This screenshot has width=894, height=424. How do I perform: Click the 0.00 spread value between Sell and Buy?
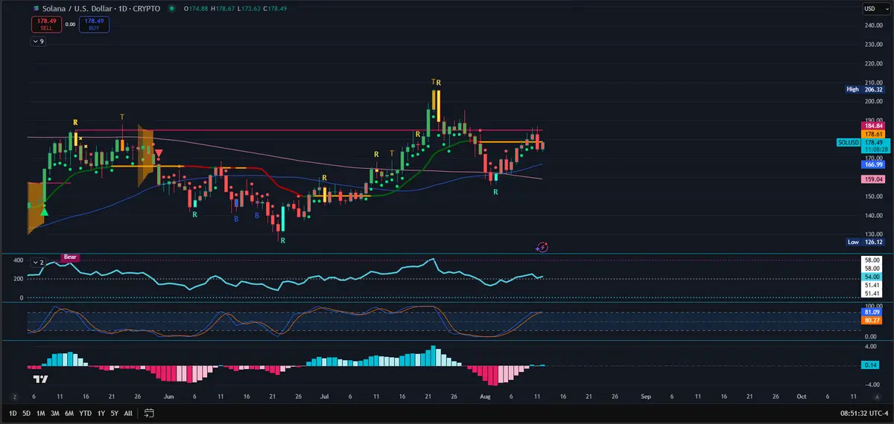(x=71, y=25)
